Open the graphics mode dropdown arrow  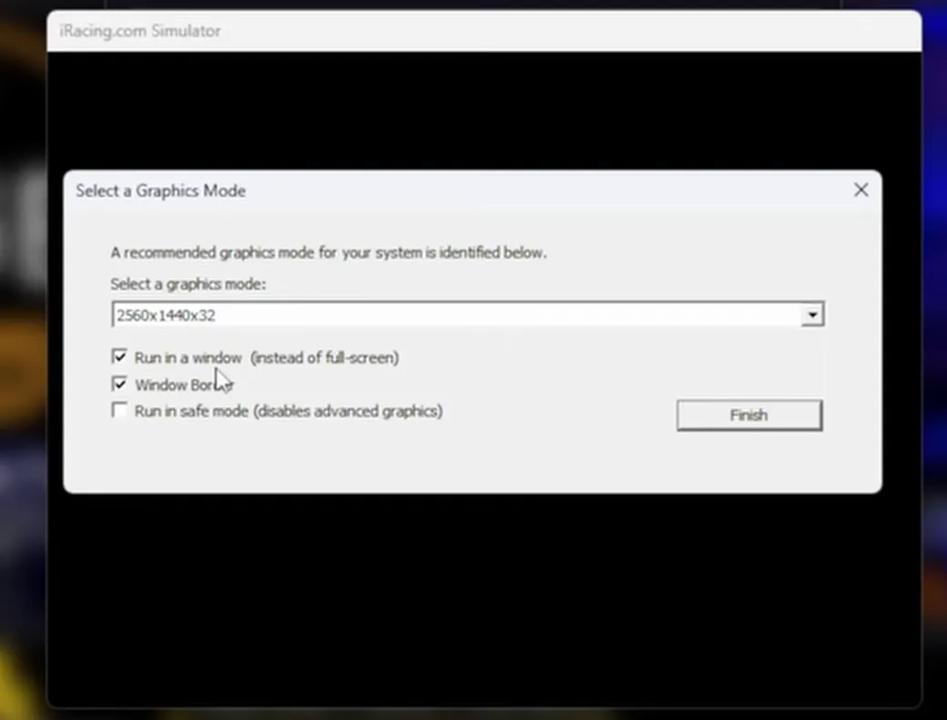(x=812, y=314)
